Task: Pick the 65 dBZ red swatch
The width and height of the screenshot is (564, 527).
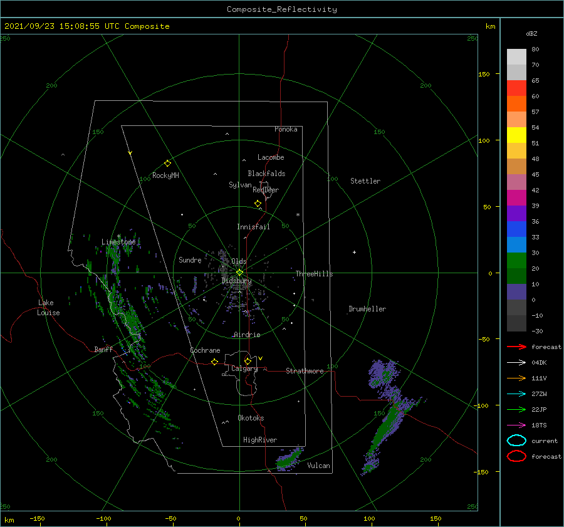Action: 516,88
